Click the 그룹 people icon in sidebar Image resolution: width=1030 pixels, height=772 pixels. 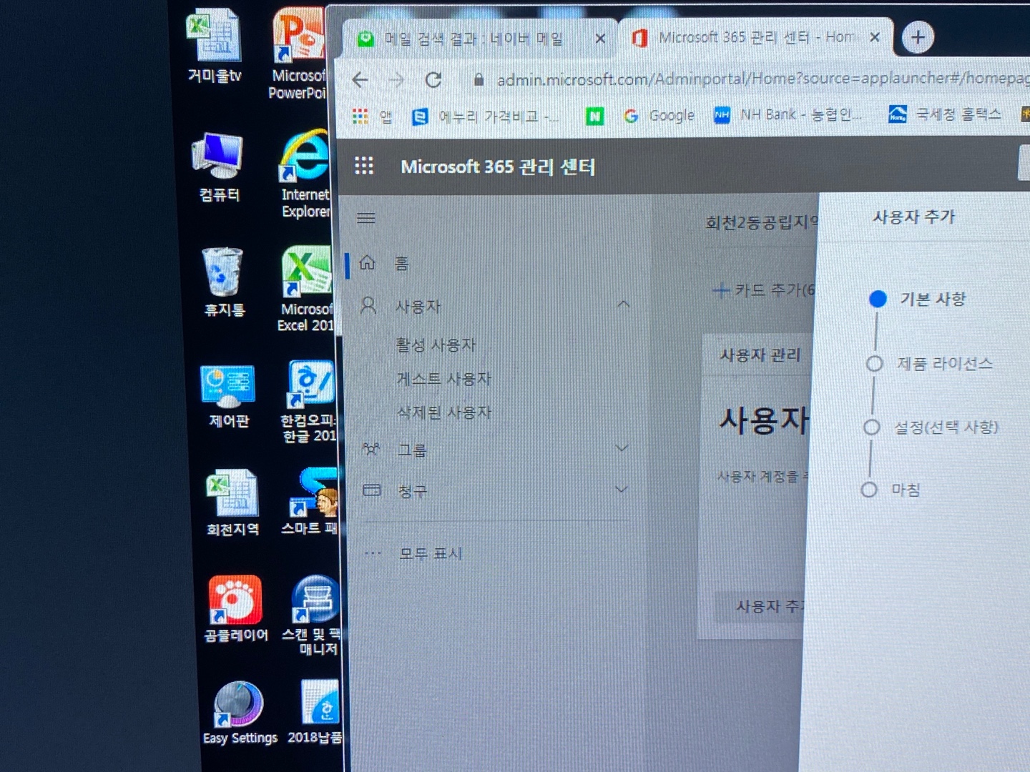tap(371, 449)
